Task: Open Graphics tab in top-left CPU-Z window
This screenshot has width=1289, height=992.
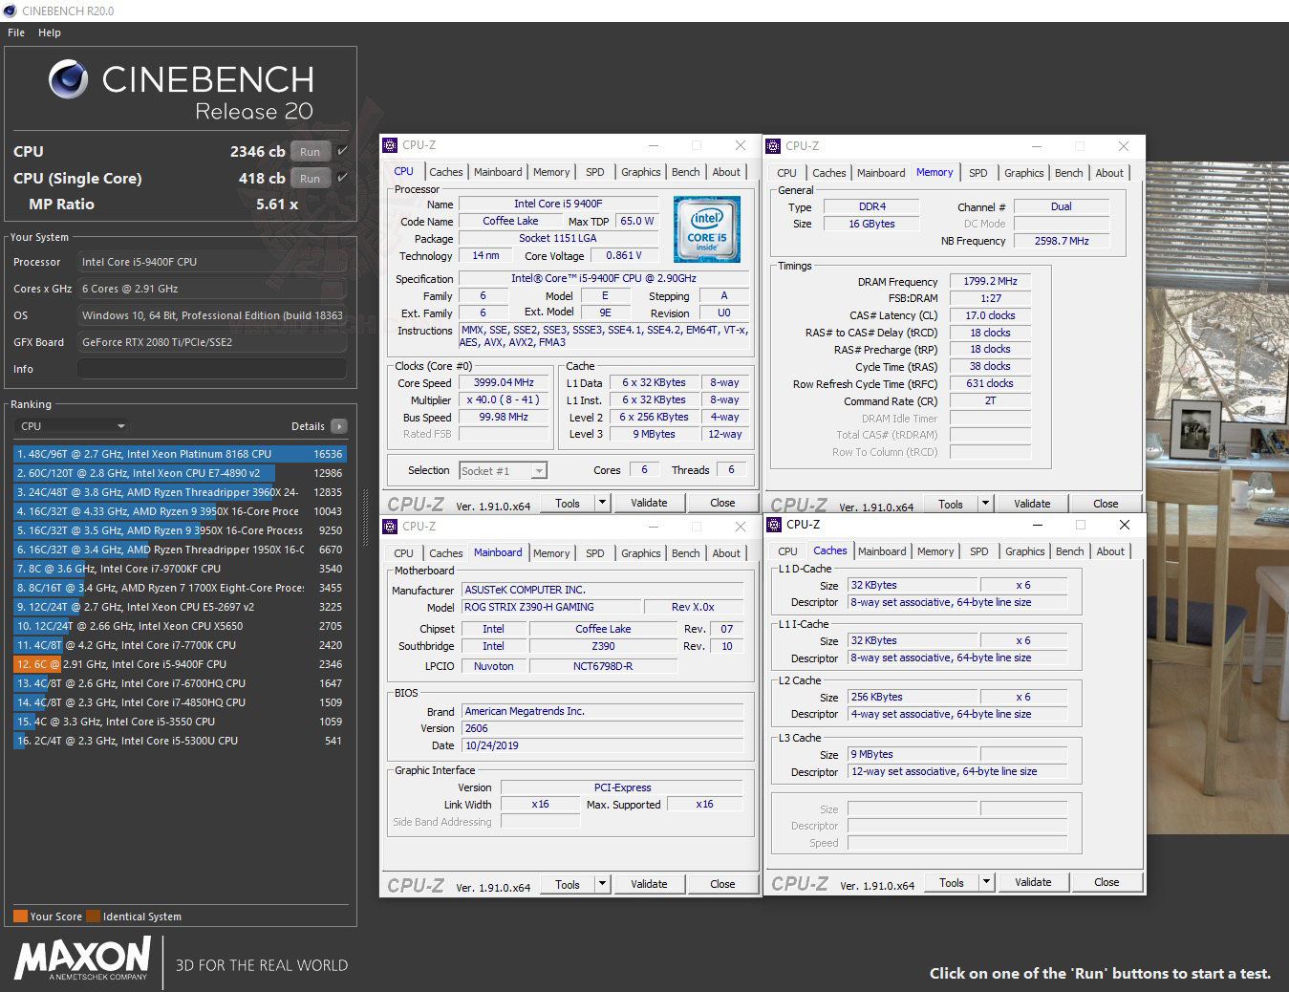Action: pos(640,172)
